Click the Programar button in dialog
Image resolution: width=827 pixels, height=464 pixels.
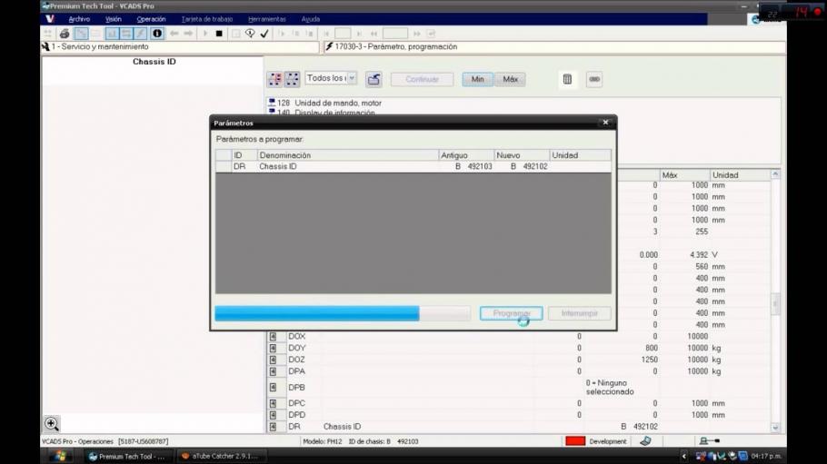tap(511, 313)
